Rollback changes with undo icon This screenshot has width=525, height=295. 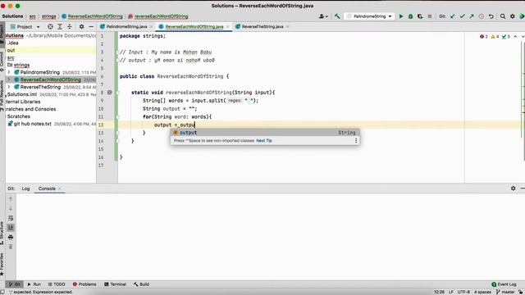point(491,16)
